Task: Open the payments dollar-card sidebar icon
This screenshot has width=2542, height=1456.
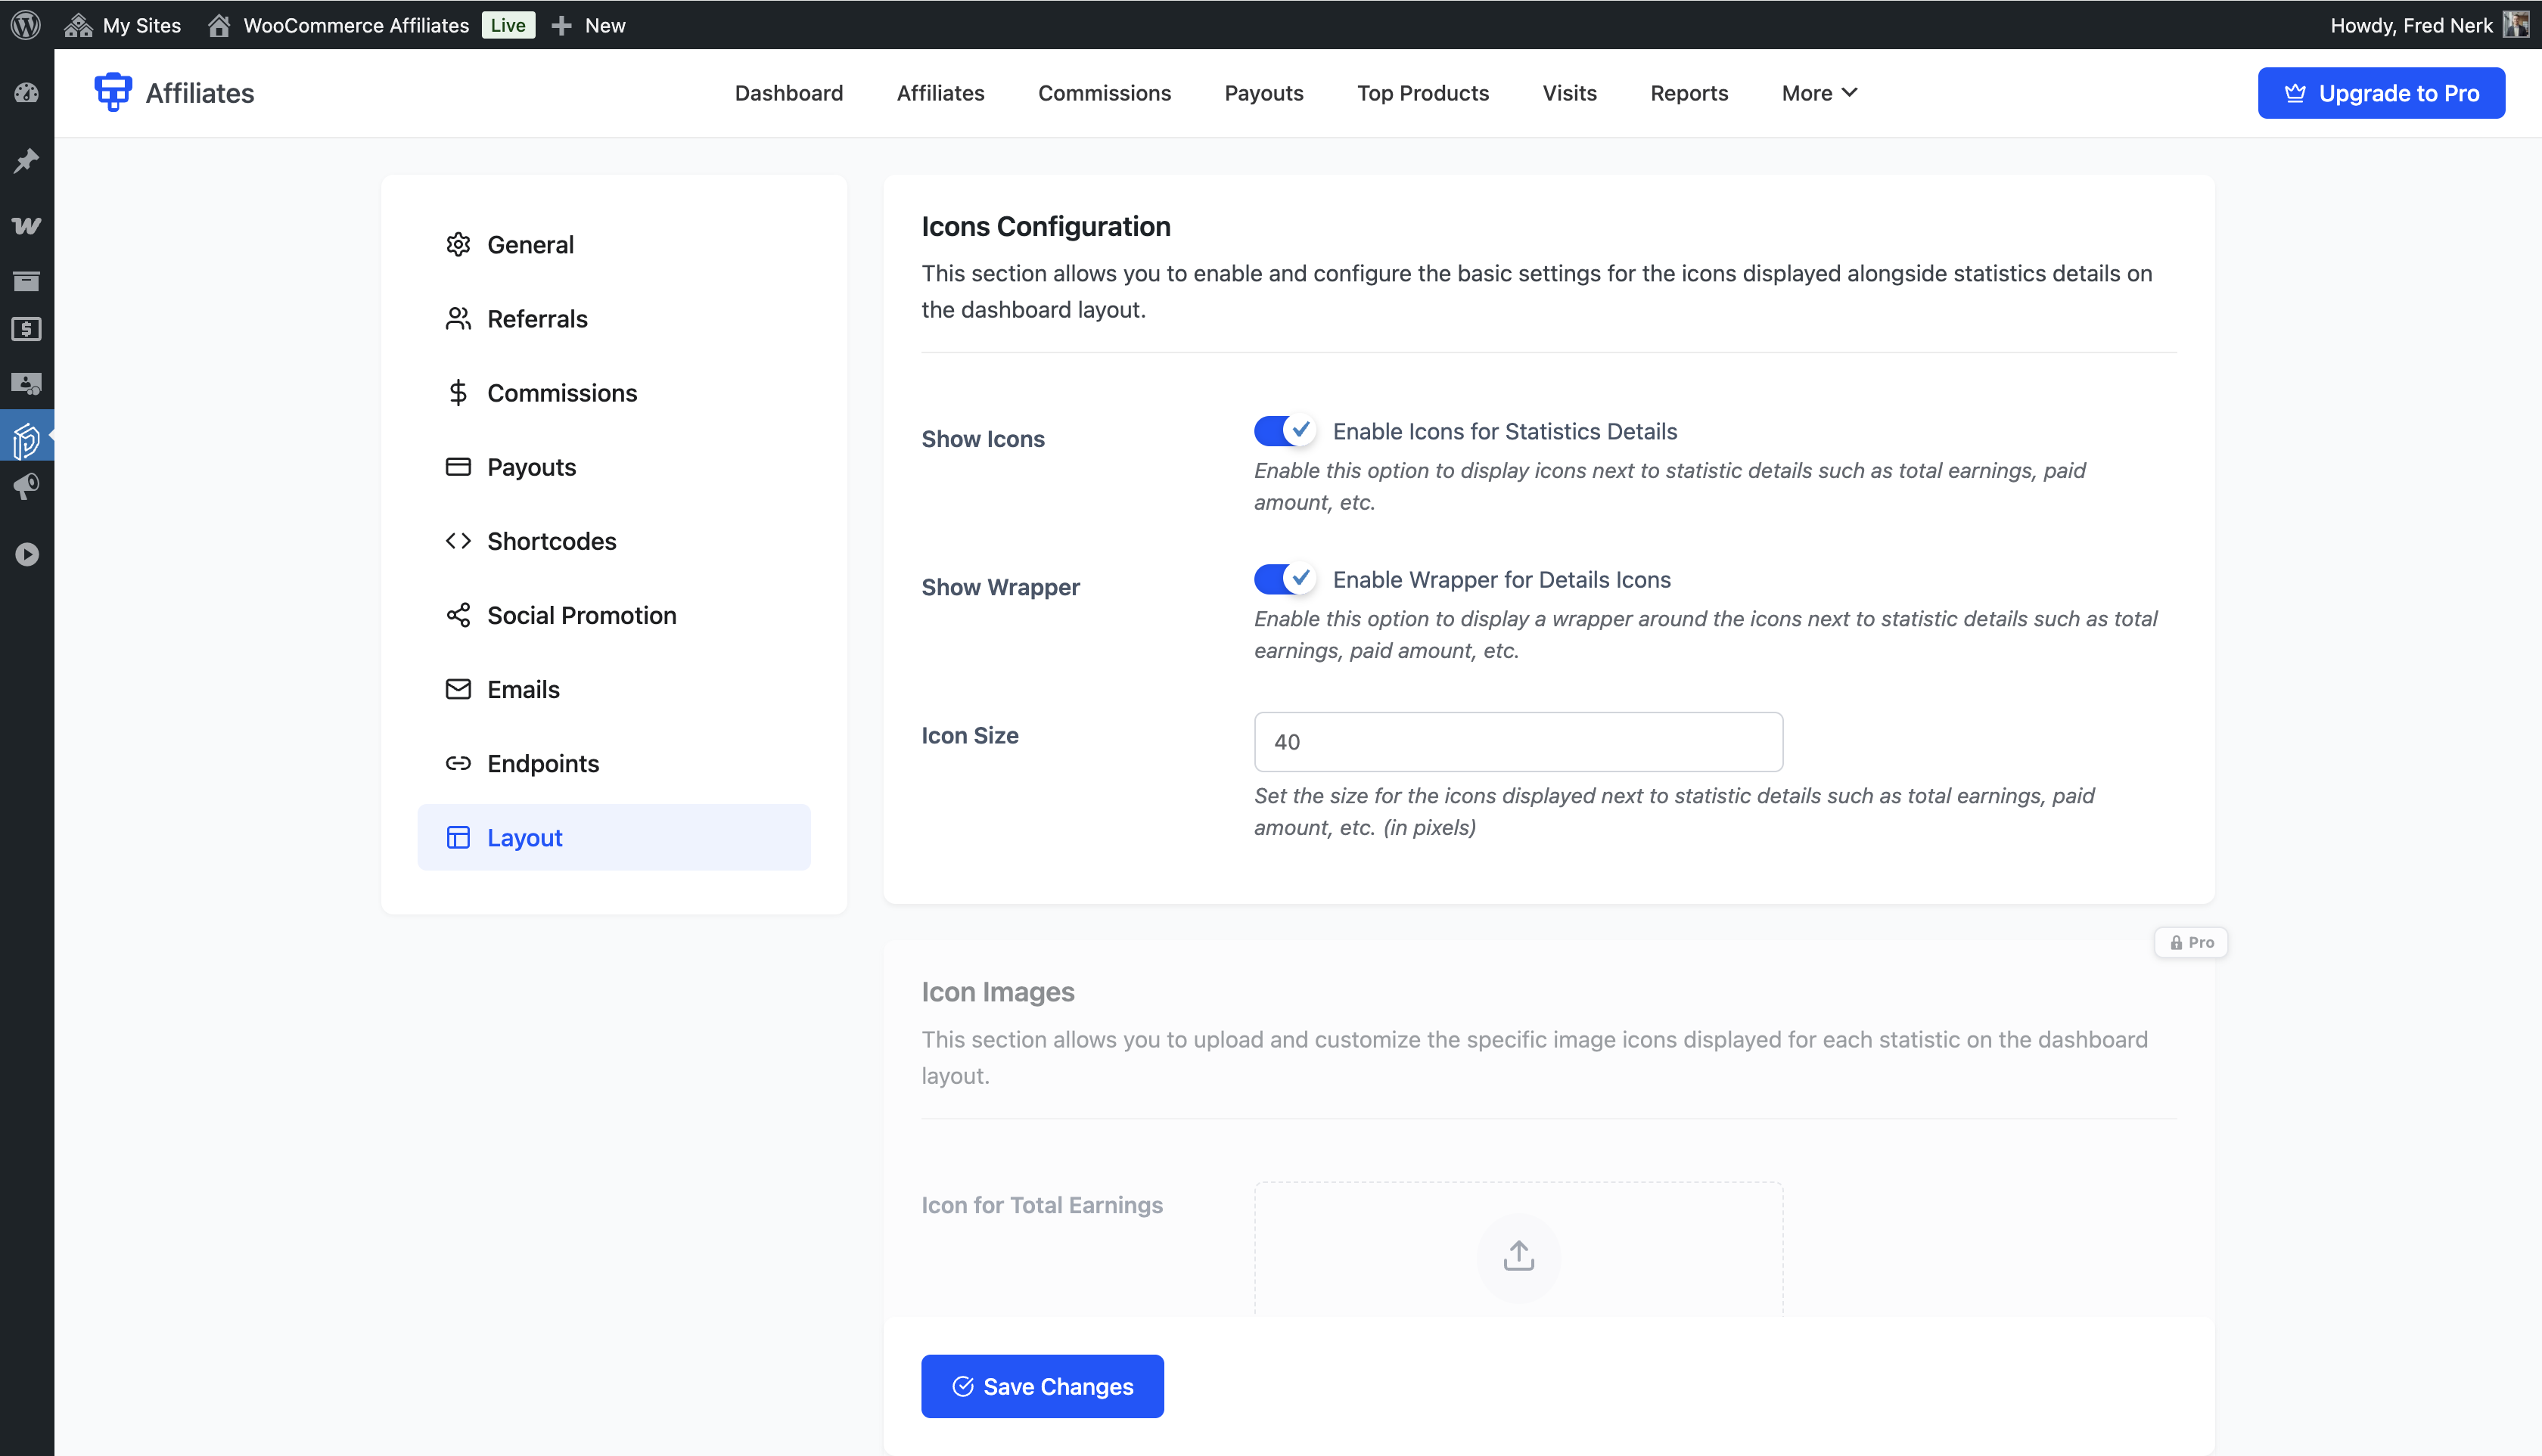Action: click(27, 329)
